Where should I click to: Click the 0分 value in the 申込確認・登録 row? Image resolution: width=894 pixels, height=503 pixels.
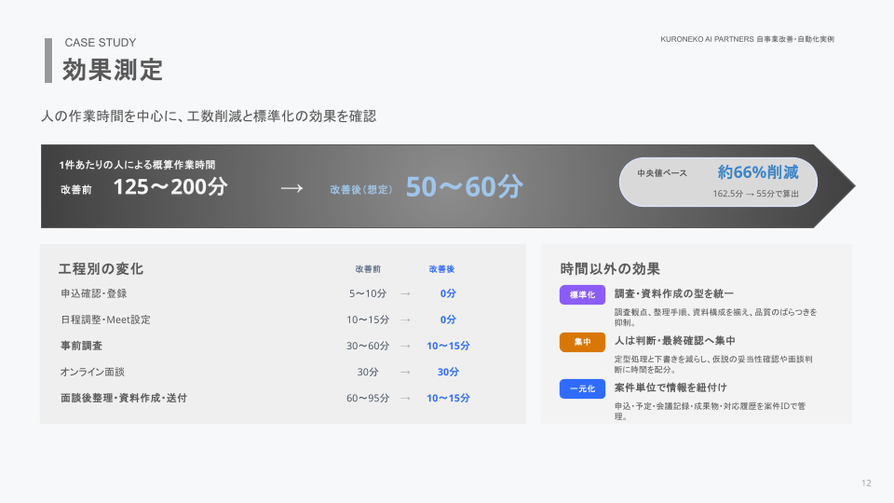click(x=448, y=293)
